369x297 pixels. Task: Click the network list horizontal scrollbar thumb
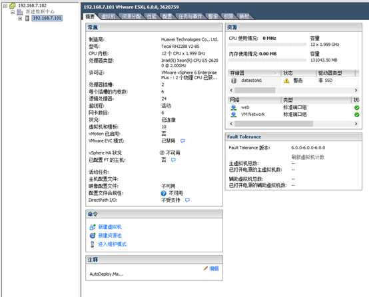pos(274,124)
